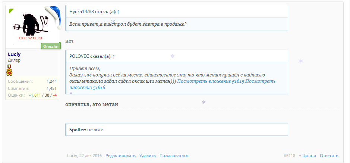Click the neutral ratings count 38

pyautogui.click(x=47, y=95)
